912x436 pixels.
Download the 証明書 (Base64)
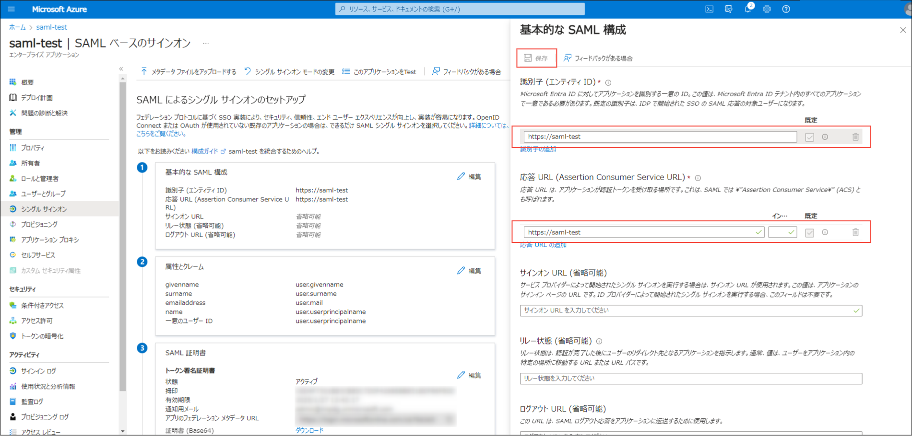pos(309,431)
